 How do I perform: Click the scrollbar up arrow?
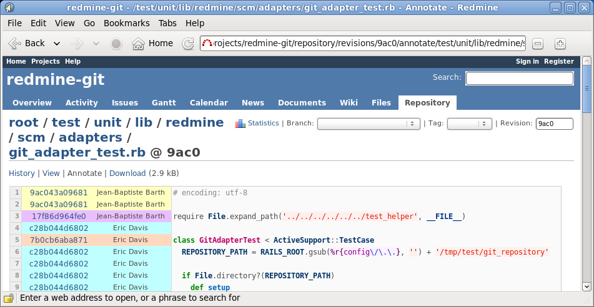pyautogui.click(x=586, y=61)
